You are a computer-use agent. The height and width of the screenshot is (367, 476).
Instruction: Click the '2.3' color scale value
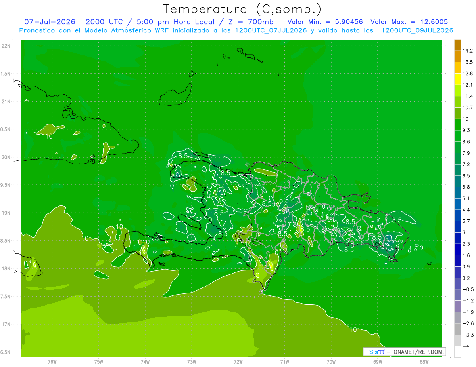tap(466, 244)
